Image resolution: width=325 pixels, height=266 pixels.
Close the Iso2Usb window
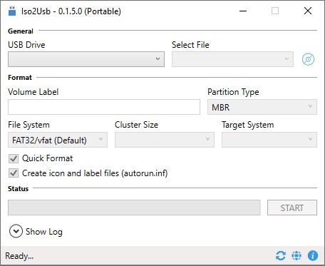(308, 11)
